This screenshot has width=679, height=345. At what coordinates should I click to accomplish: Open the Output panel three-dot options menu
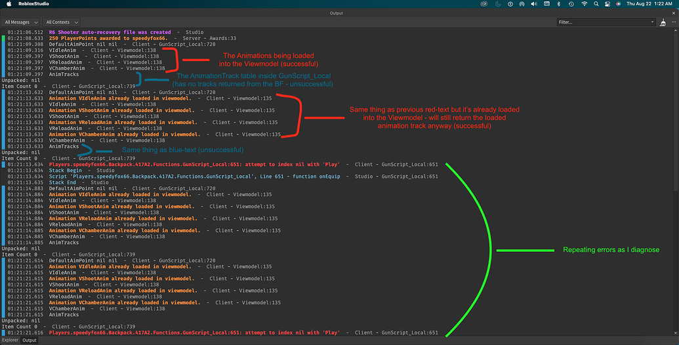[x=674, y=22]
